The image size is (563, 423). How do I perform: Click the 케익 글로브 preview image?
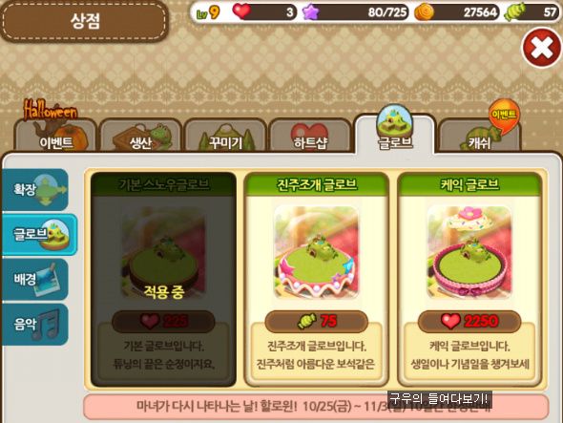point(469,252)
